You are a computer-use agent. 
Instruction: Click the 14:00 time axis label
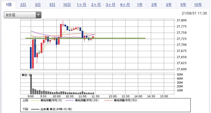138,96
